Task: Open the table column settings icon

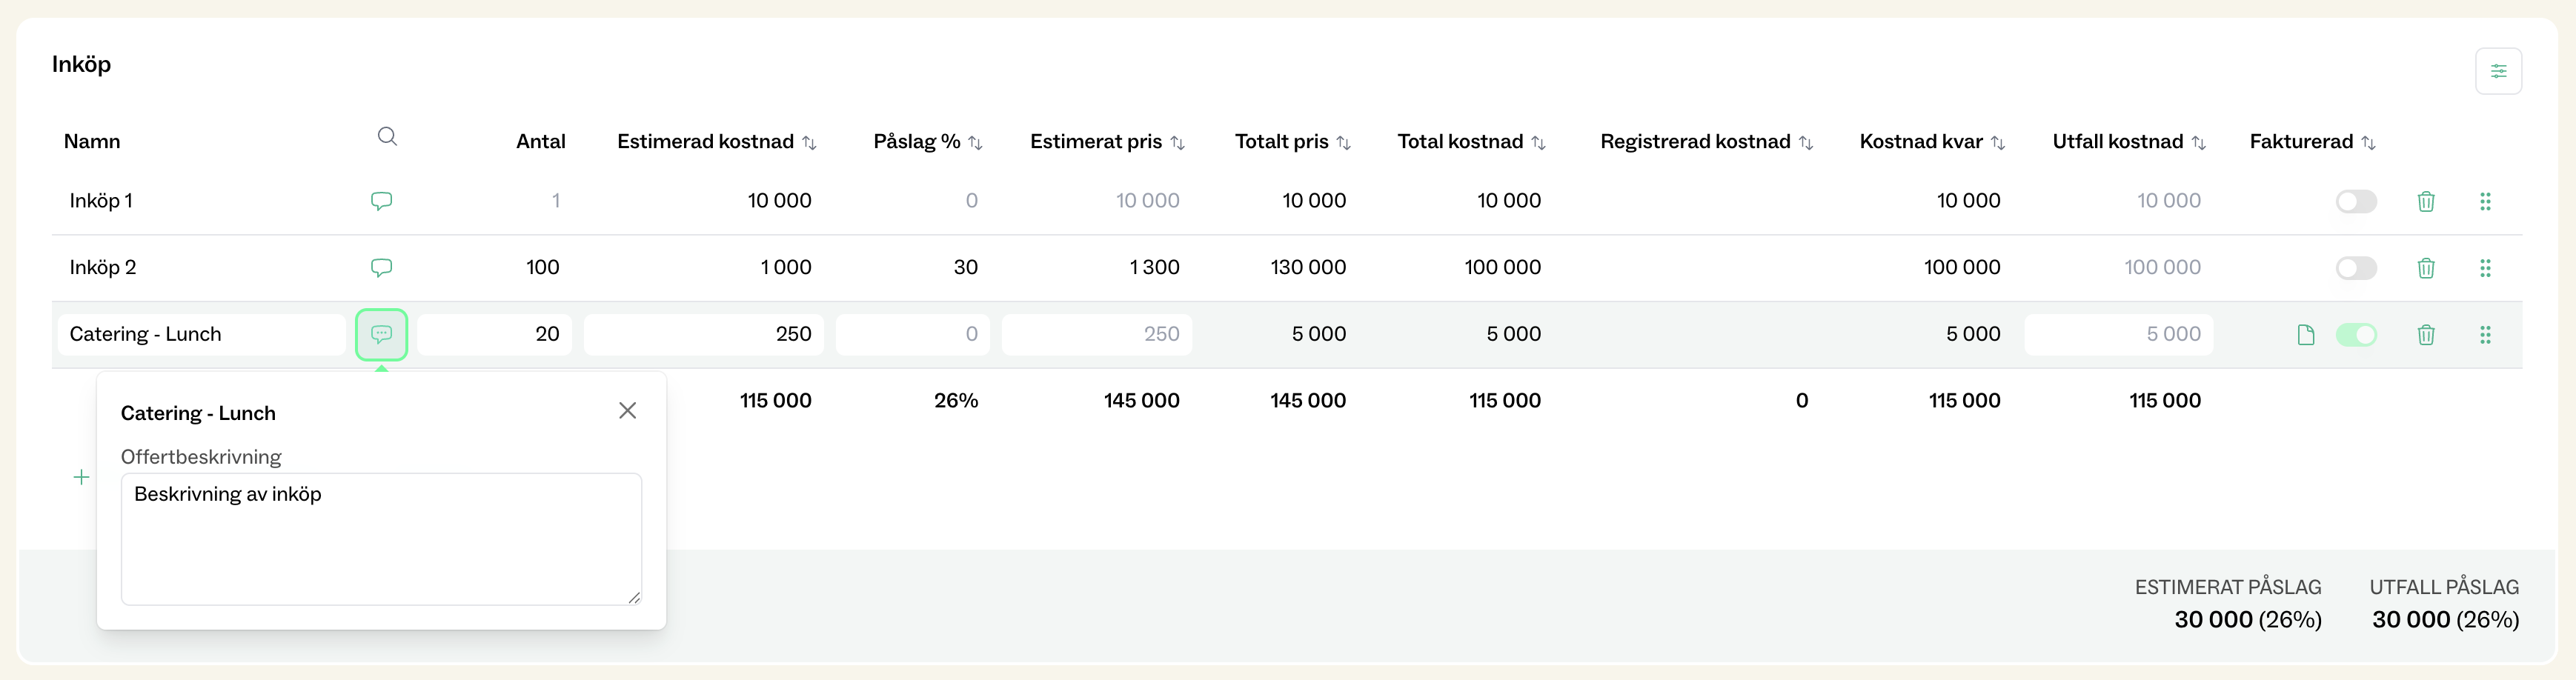Action: point(2497,71)
